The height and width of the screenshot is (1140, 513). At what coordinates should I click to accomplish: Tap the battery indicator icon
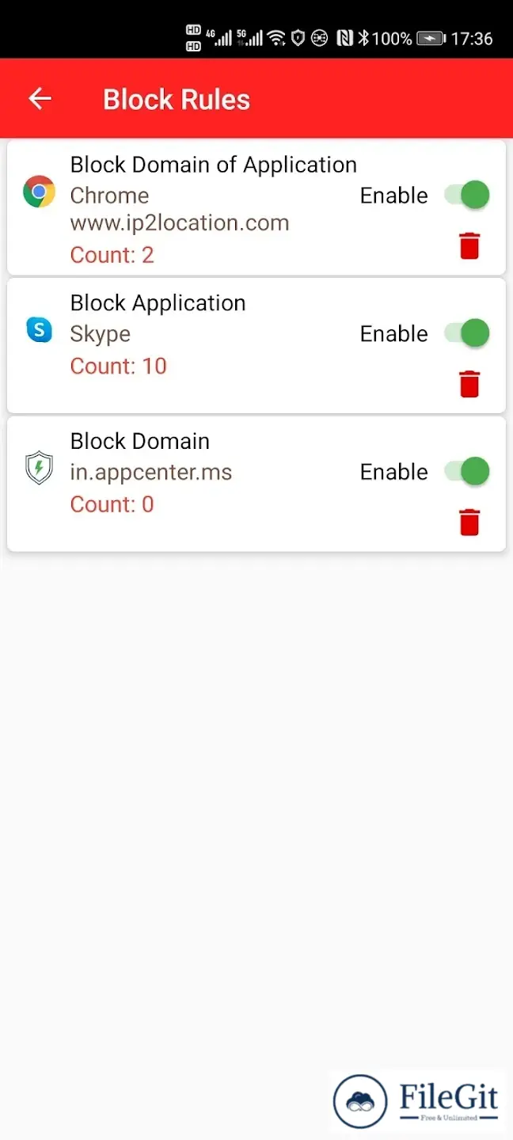[431, 38]
